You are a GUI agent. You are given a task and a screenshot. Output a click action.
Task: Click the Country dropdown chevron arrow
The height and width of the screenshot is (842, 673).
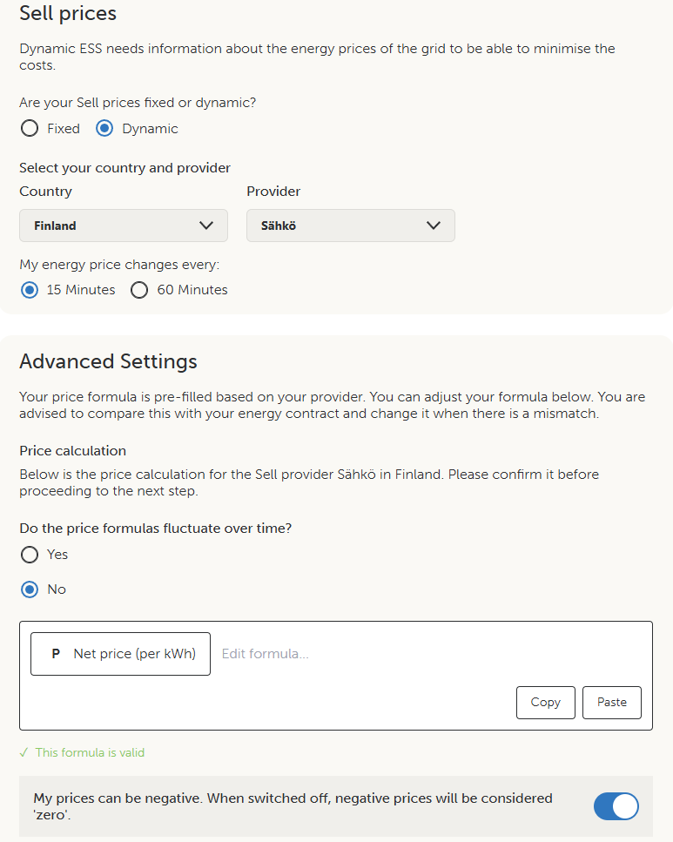click(x=206, y=226)
